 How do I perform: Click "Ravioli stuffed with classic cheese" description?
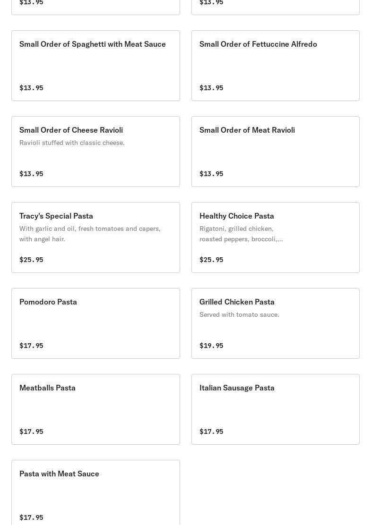coord(72,143)
